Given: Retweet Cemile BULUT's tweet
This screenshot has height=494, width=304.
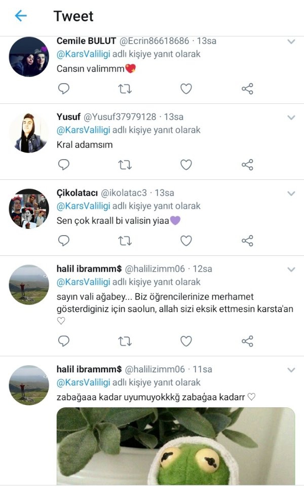Looking at the screenshot, I should tap(125, 89).
